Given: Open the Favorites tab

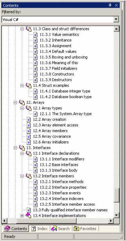Looking at the screenshot, I should point(85,229).
